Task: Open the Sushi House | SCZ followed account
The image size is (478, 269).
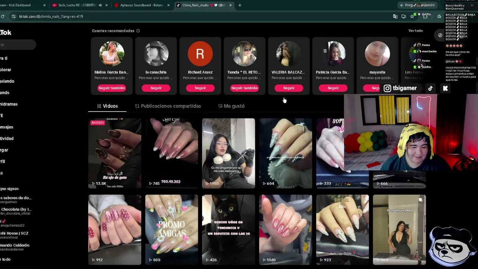Action: pos(14,235)
